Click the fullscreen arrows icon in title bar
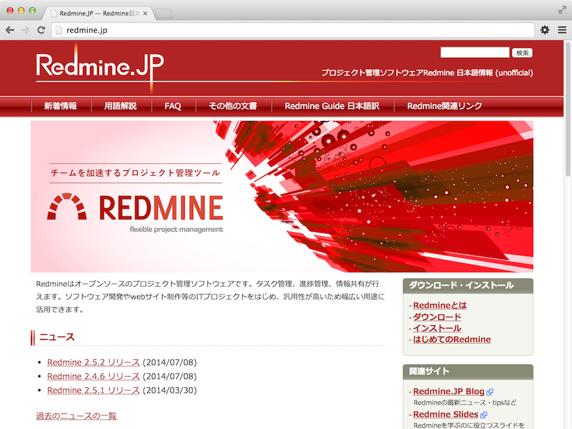 (x=562, y=10)
